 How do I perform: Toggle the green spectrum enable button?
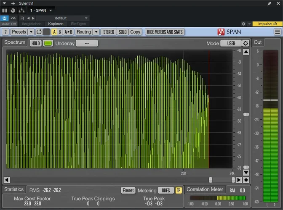48,43
